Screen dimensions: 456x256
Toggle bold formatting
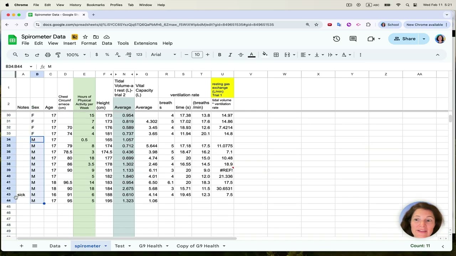(x=219, y=55)
